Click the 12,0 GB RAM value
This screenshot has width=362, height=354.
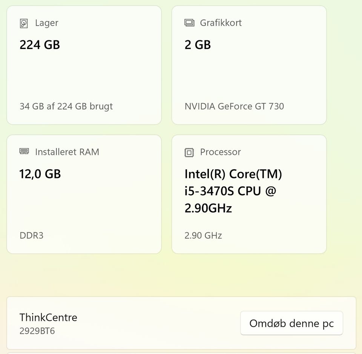tap(40, 174)
